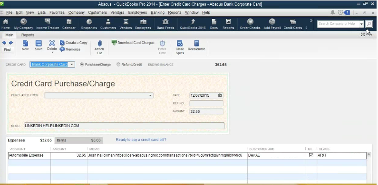378x185 pixels.
Task: Click the scroll up arrow of expenses table
Action: [368, 155]
